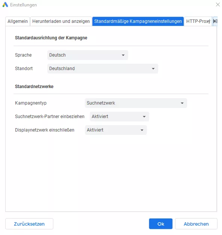
Task: Click the Standardausrichtung der Kampagne heading
Action: tap(51, 38)
